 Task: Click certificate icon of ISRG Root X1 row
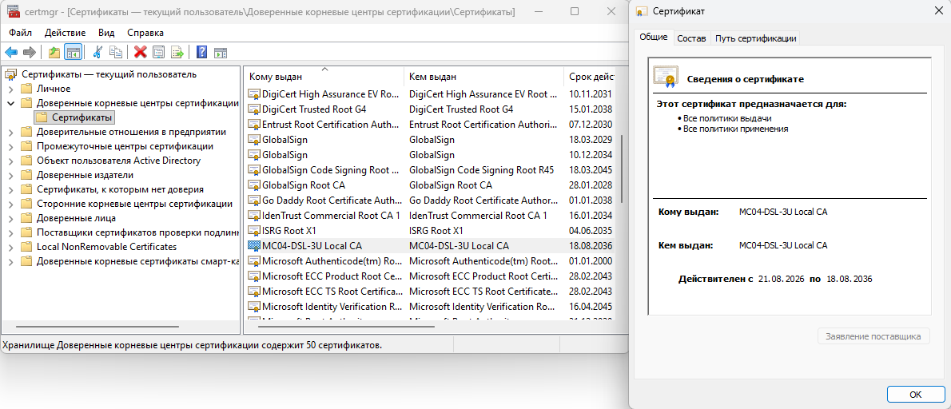click(254, 231)
